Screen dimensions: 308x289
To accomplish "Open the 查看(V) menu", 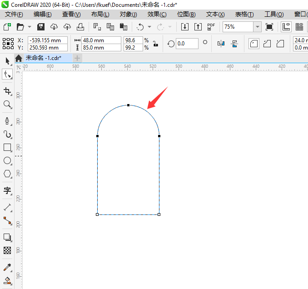I will 71,15.
